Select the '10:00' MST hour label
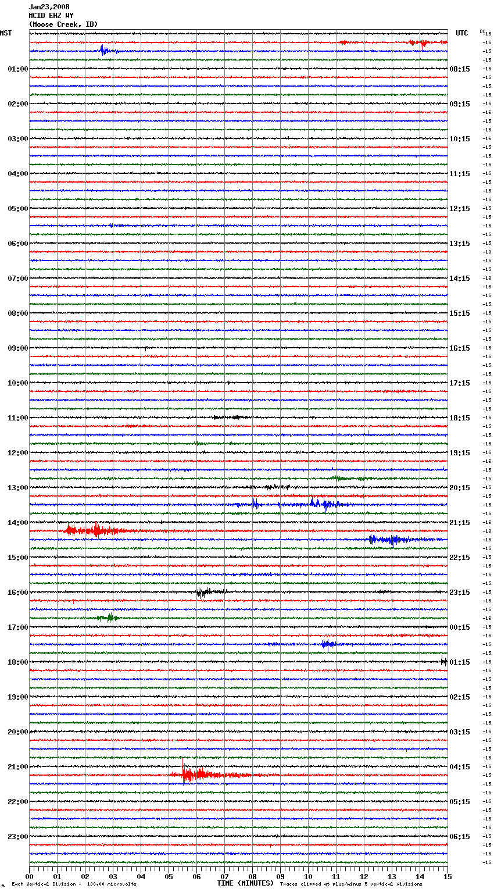 17,383
